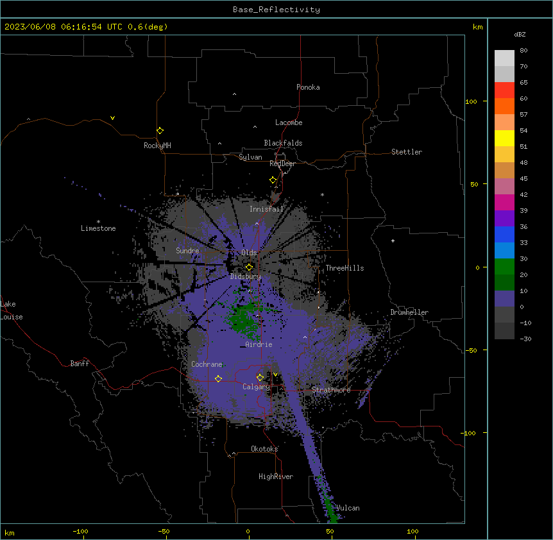
Task: Select the white asterisk marker above Limestone
Action: point(98,222)
